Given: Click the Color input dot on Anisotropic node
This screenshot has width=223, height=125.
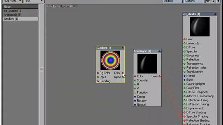Looking at the screenshot, I should point(135,76).
